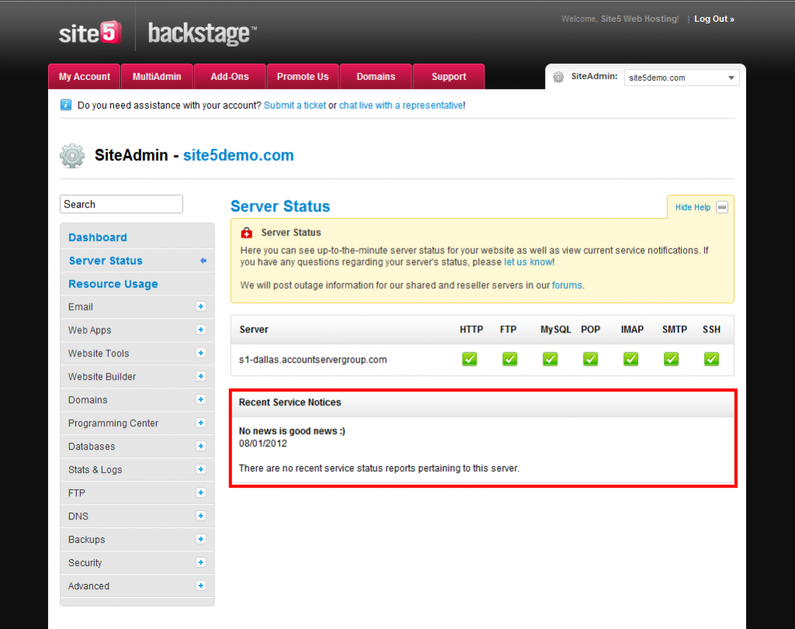Screen dimensions: 795x629
Task: Open the Domains top tab
Action: pyautogui.click(x=376, y=77)
